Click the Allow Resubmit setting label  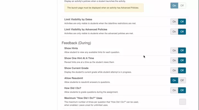(74, 78)
